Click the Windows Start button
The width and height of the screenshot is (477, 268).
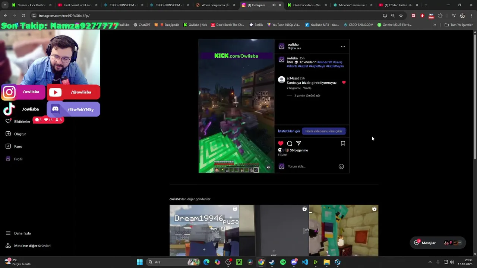point(140,262)
